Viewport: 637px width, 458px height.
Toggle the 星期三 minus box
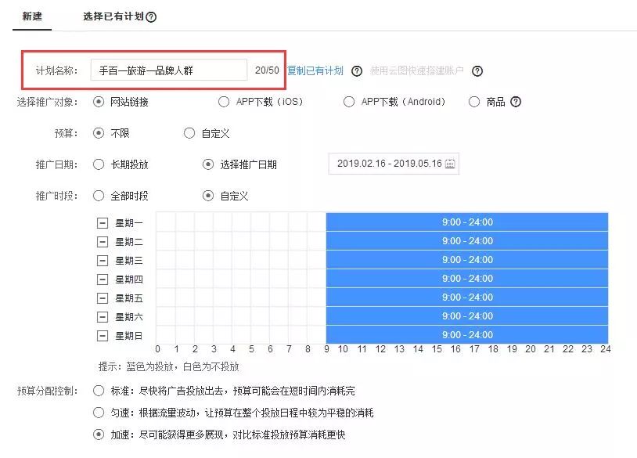(x=103, y=261)
